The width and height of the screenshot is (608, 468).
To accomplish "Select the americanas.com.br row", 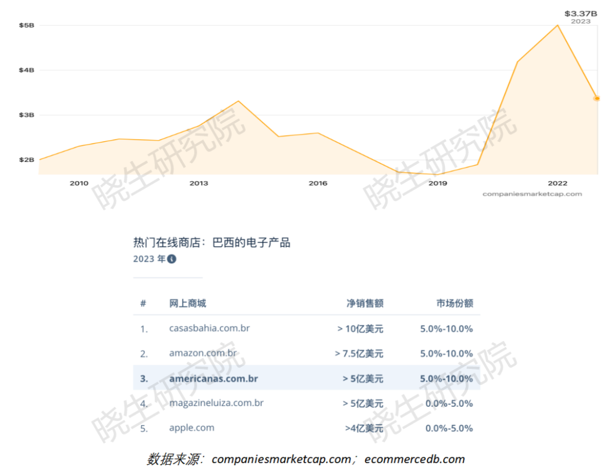I will pyautogui.click(x=306, y=378).
